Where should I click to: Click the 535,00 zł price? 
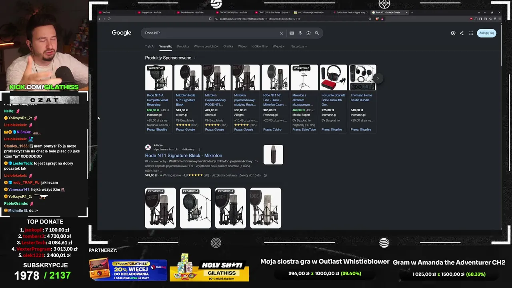tap(240, 110)
